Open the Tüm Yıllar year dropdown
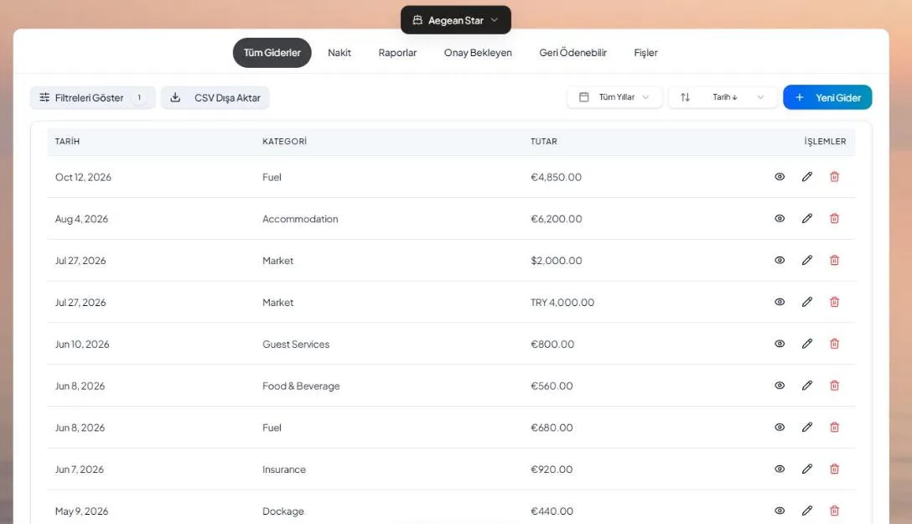Image resolution: width=912 pixels, height=524 pixels. tap(614, 97)
